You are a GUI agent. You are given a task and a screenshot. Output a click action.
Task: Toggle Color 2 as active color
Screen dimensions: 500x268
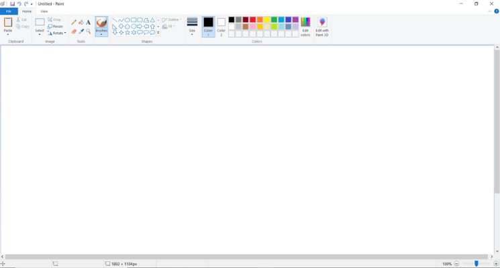pos(221,27)
